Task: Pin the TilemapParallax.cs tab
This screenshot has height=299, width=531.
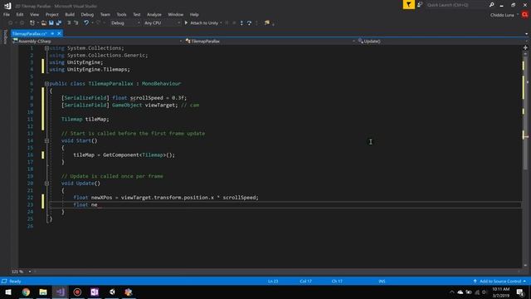Action: click(52, 33)
